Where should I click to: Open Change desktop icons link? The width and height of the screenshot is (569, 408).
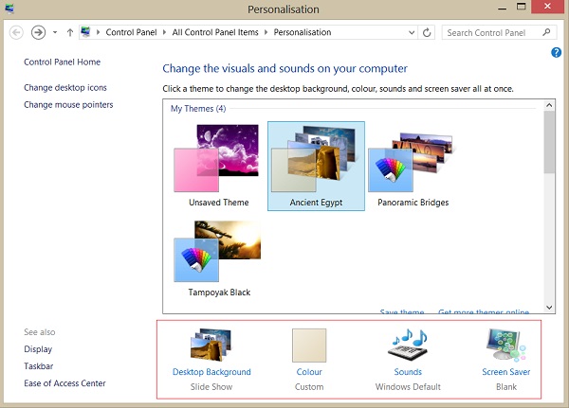pos(65,88)
